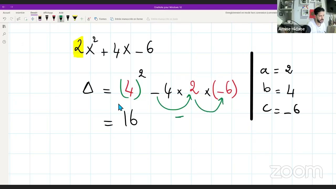
Task: Open the Aide tab
Action: tap(61, 13)
